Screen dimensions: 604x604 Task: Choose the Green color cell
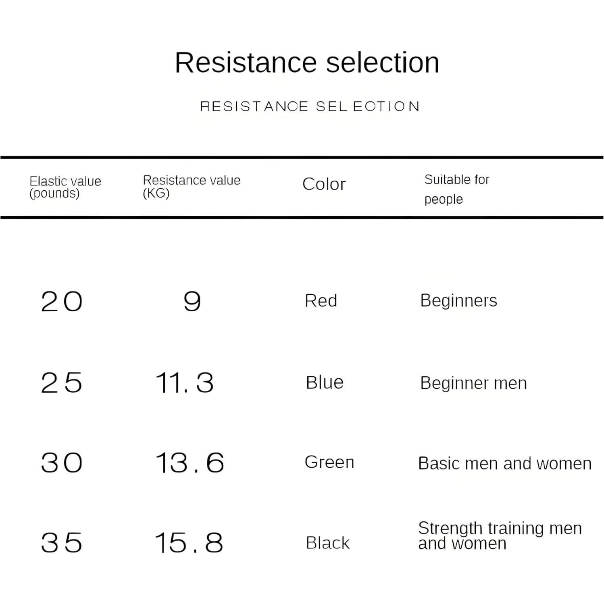click(x=329, y=462)
